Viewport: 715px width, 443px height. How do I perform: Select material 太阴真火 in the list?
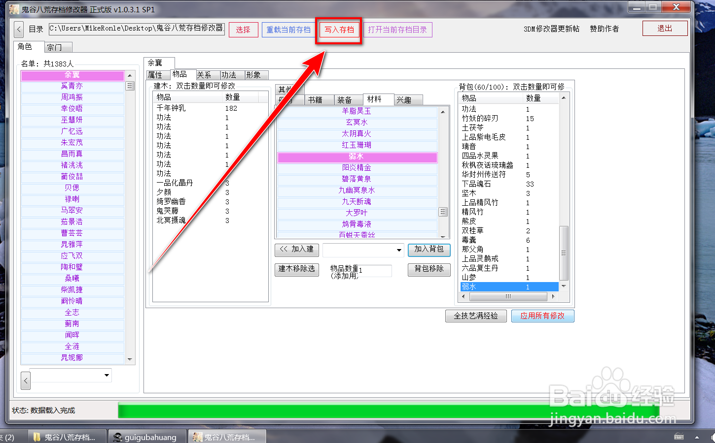coord(357,134)
